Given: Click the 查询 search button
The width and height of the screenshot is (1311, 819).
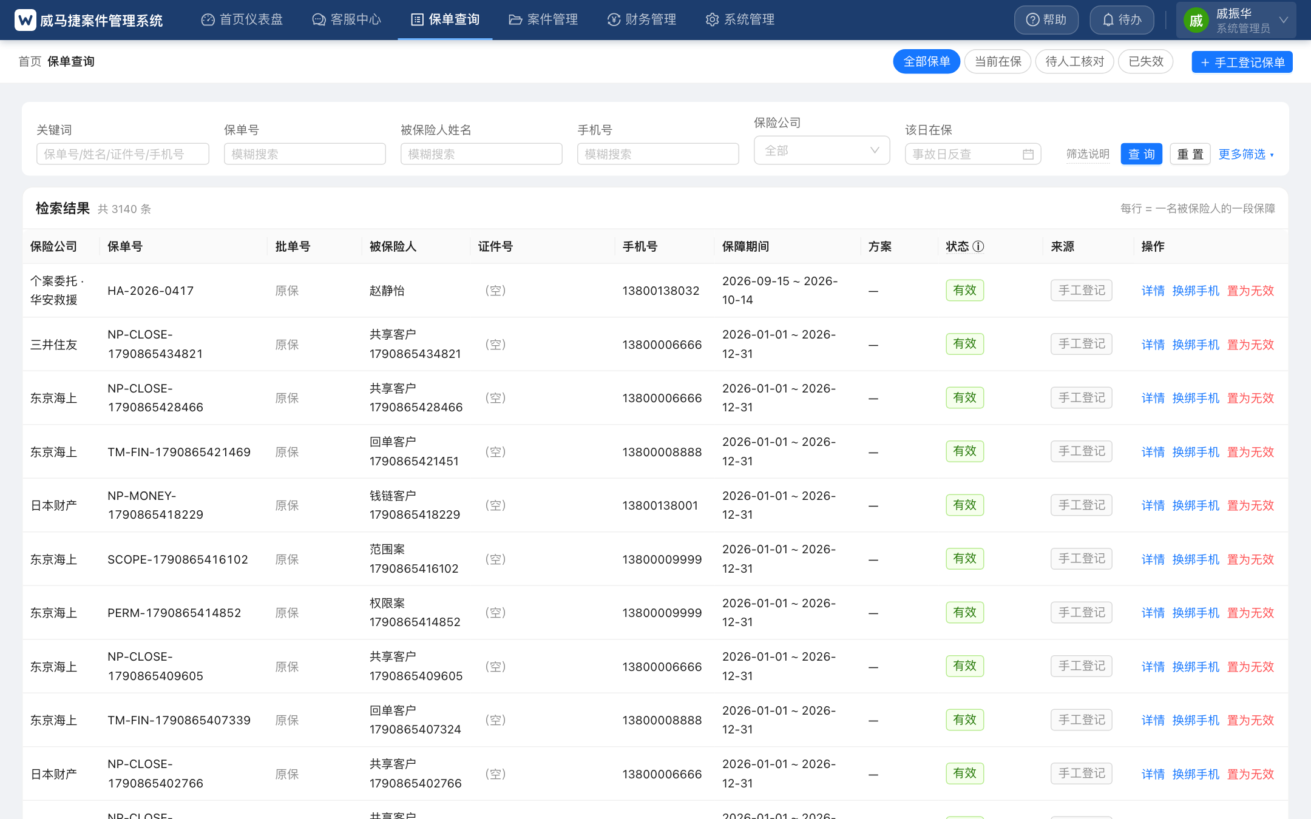Looking at the screenshot, I should point(1141,154).
